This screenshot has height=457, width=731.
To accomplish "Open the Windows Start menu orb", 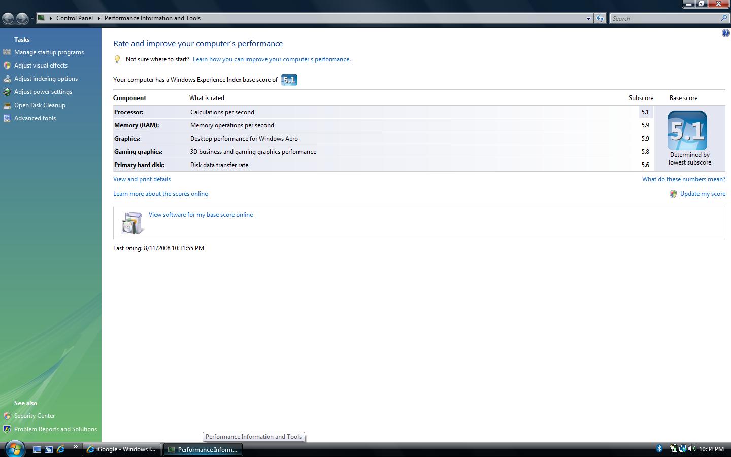I will click(14, 449).
